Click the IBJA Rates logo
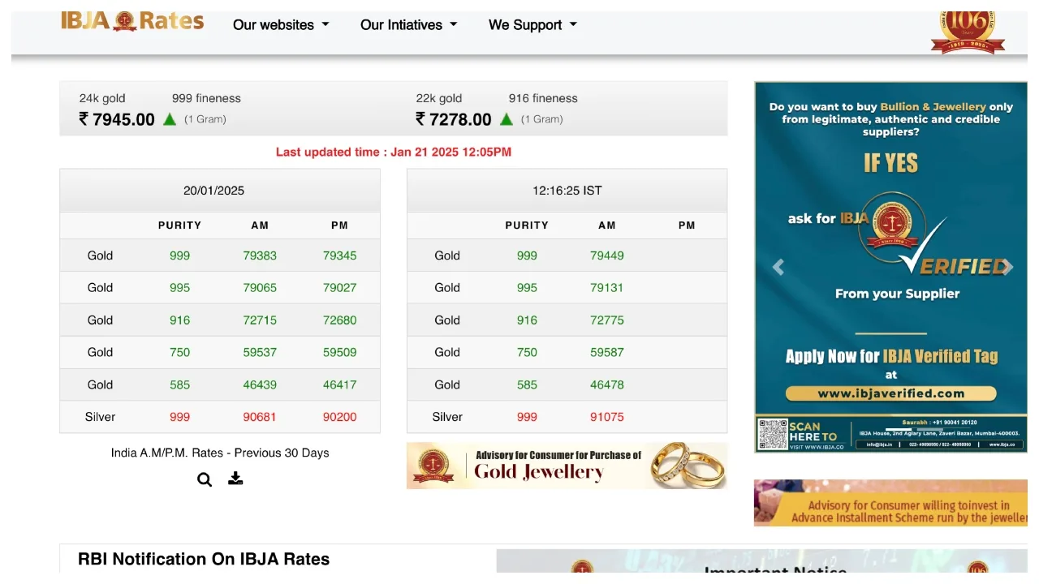The width and height of the screenshot is (1039, 584). coord(132,22)
